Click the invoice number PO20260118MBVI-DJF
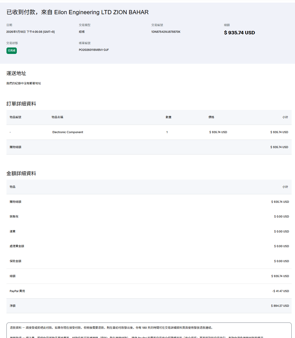 click(94, 50)
